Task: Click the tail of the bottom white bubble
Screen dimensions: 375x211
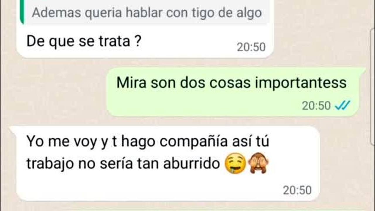Action: [13, 129]
